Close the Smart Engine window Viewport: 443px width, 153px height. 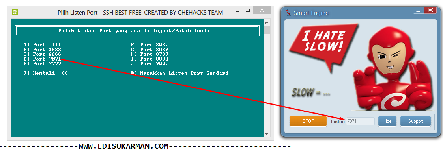[x=430, y=11]
